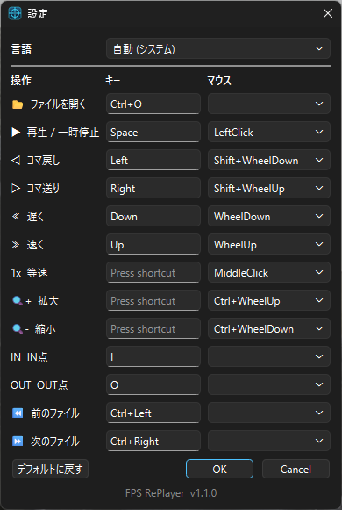
Task: Open the WheelUp dropdown for 速く
Action: (269, 244)
